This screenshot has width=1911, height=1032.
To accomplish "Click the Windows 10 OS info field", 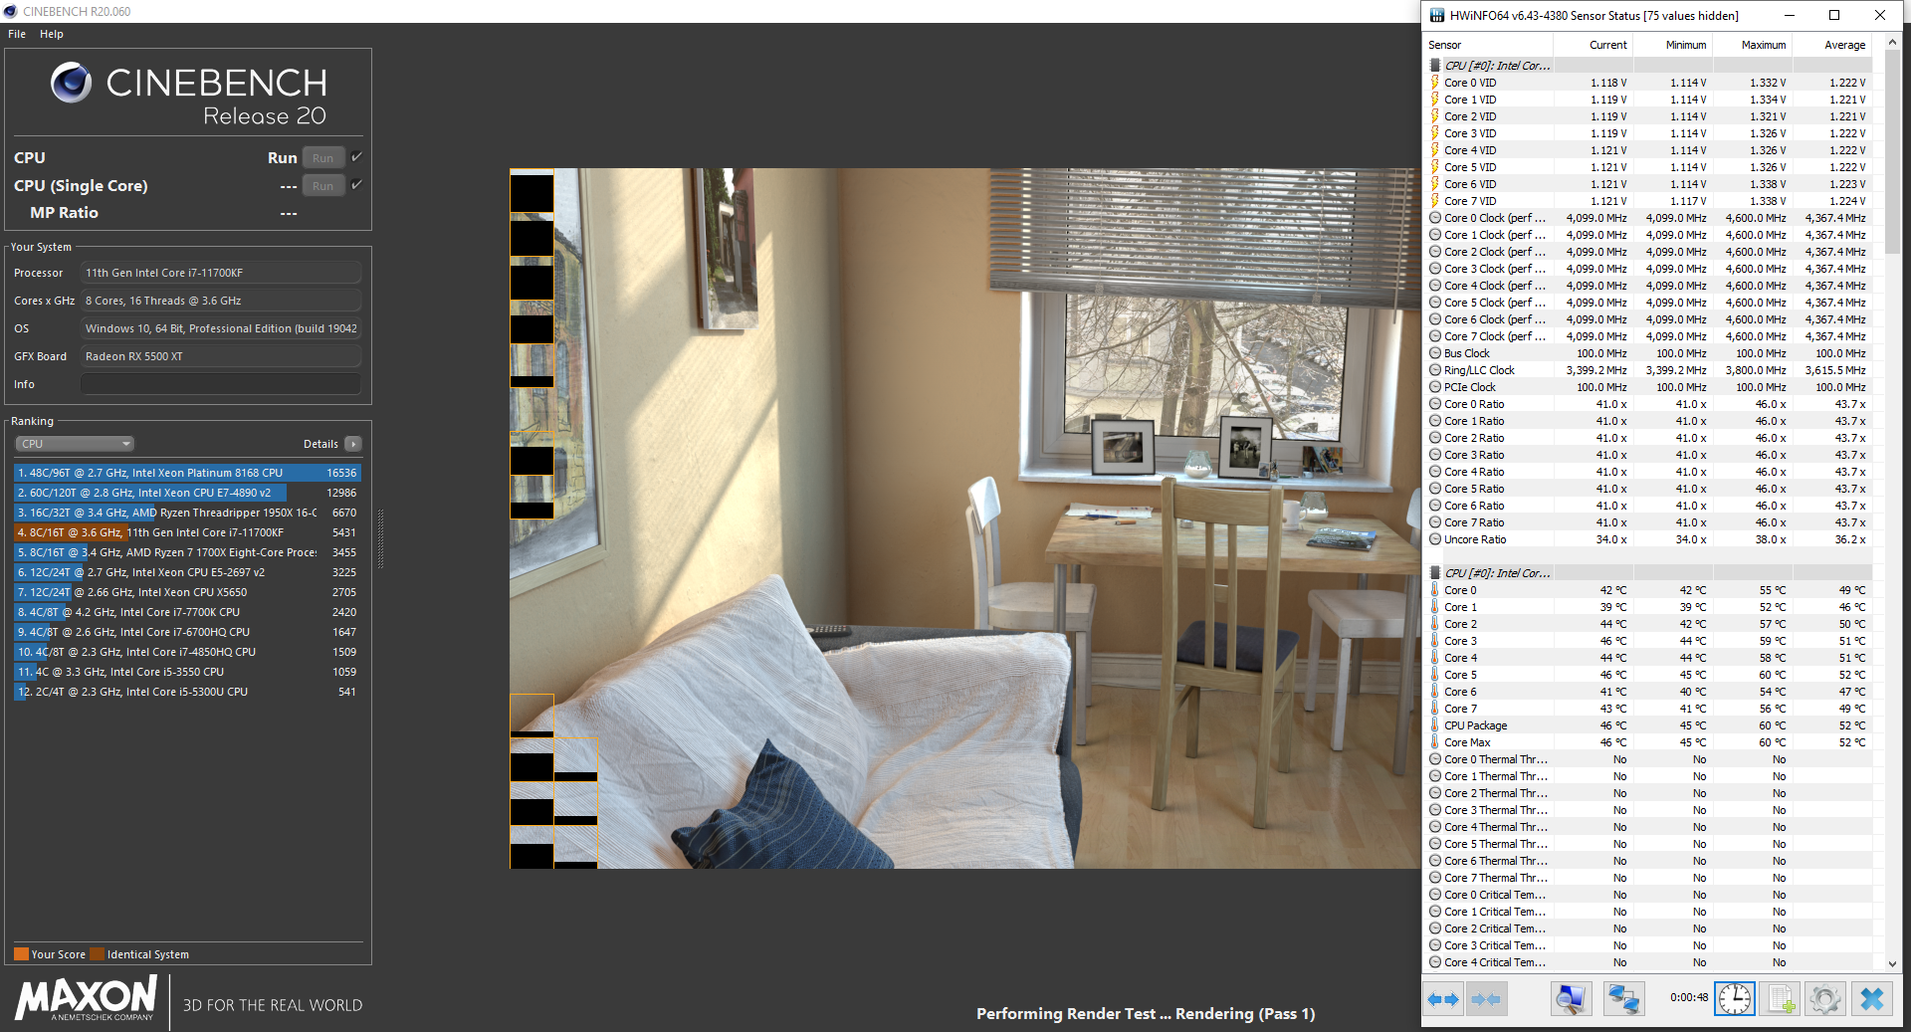I will 221,328.
